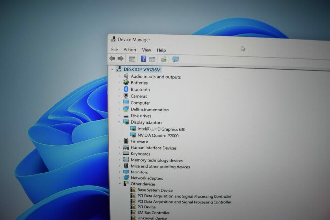330x220 pixels.
Task: Click the blue Help question mark icon
Action: point(143,59)
